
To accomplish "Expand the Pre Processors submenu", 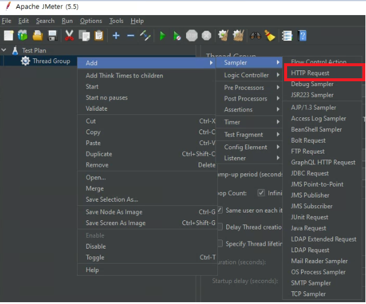I will pos(249,87).
